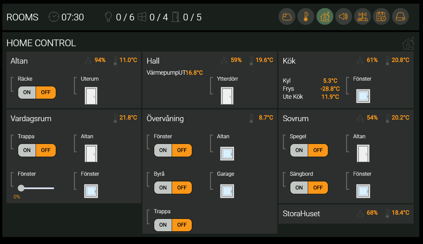The width and height of the screenshot is (423, 244).
Task: Open the network router page
Action: click(x=363, y=17)
